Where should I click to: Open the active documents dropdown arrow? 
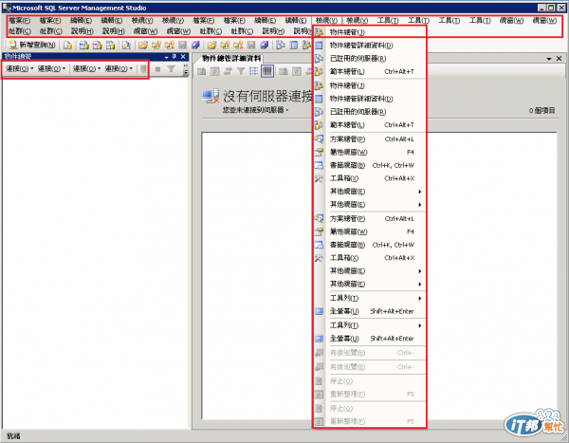click(549, 59)
